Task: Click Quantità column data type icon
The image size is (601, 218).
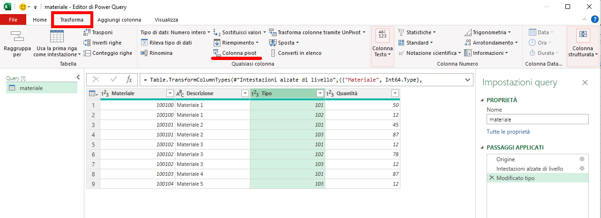Action: (x=331, y=93)
